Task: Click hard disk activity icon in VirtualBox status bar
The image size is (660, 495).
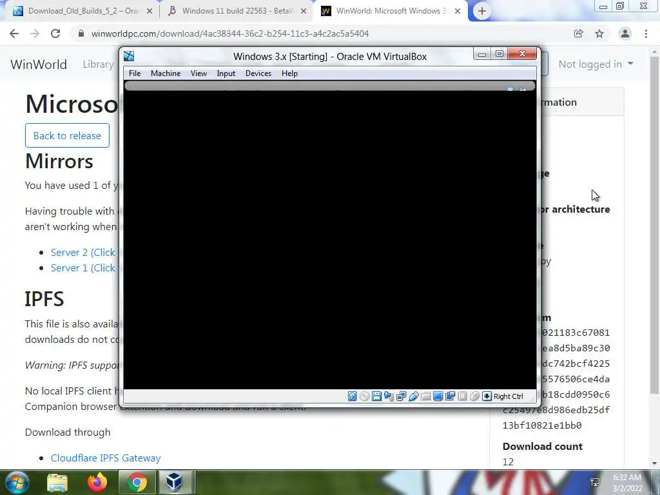Action: coord(353,396)
